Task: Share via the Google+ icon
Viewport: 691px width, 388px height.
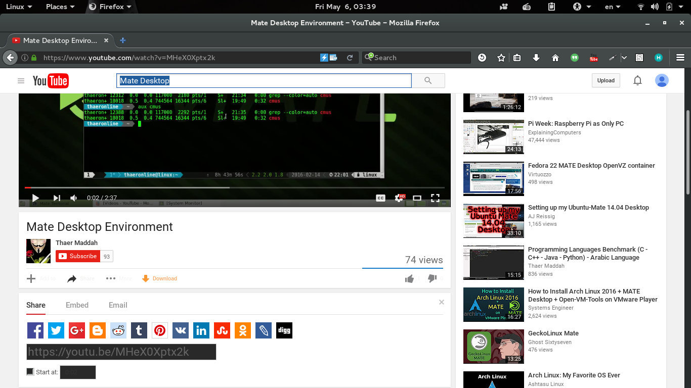Action: click(77, 331)
